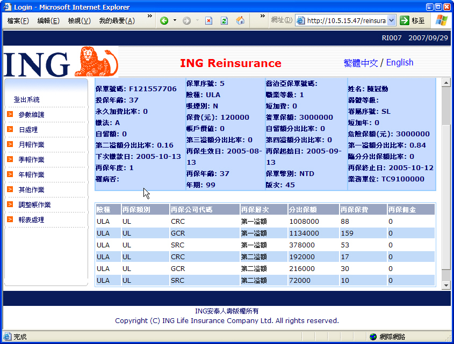454x344 pixels.
Task: Open the 參數維護 sidebar item
Action: 31,115
